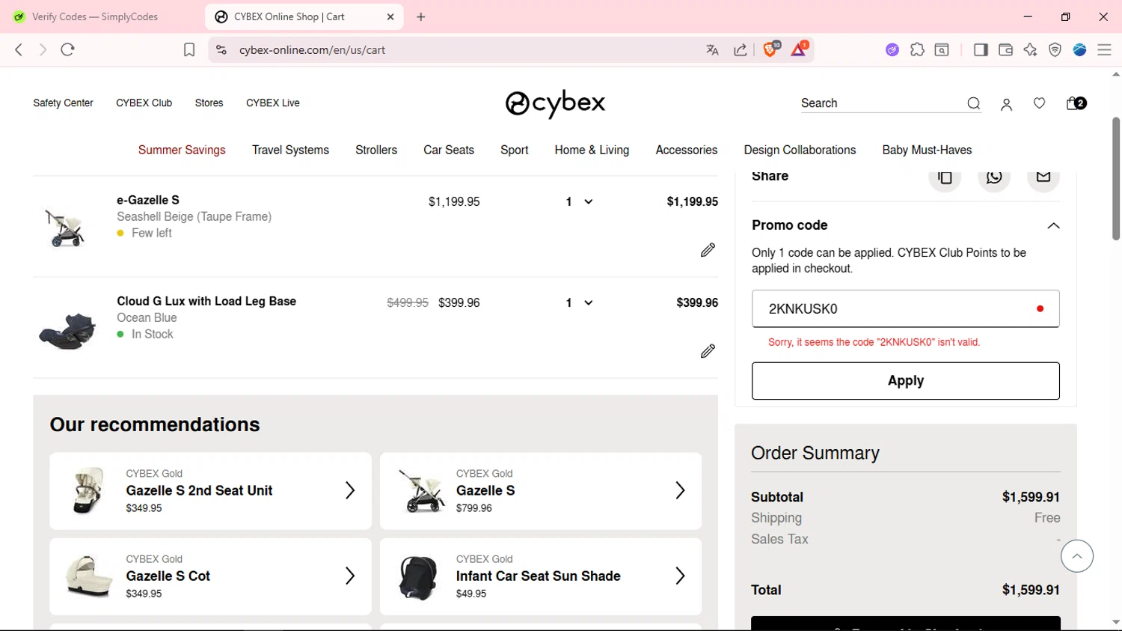Switch to the Verify Codes SimplyCodes tab
This screenshot has height=631, width=1122.
pyautogui.click(x=95, y=16)
